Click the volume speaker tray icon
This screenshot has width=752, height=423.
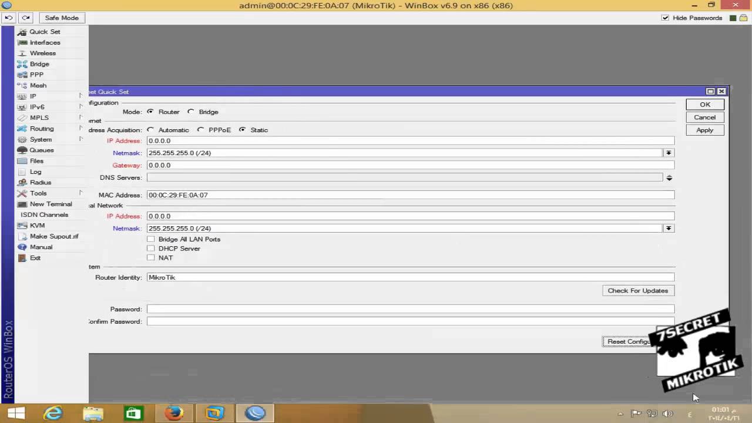point(668,414)
